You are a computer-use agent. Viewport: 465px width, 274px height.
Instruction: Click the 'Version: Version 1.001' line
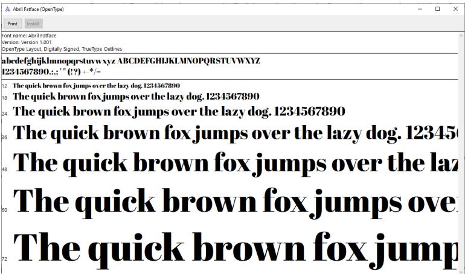[x=27, y=42]
